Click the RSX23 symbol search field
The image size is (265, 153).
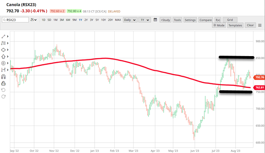pos(15,20)
